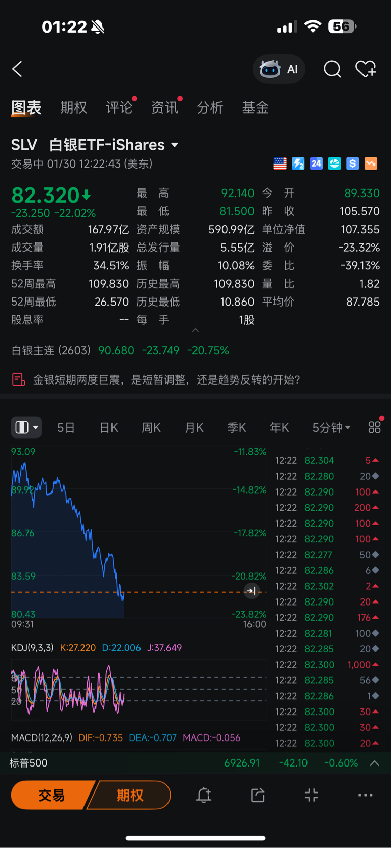Tap the tick row 82.290 with volume 176

(327, 617)
